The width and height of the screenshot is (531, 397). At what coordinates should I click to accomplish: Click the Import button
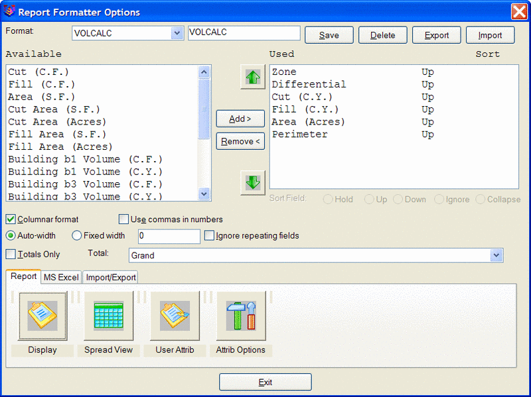point(490,35)
